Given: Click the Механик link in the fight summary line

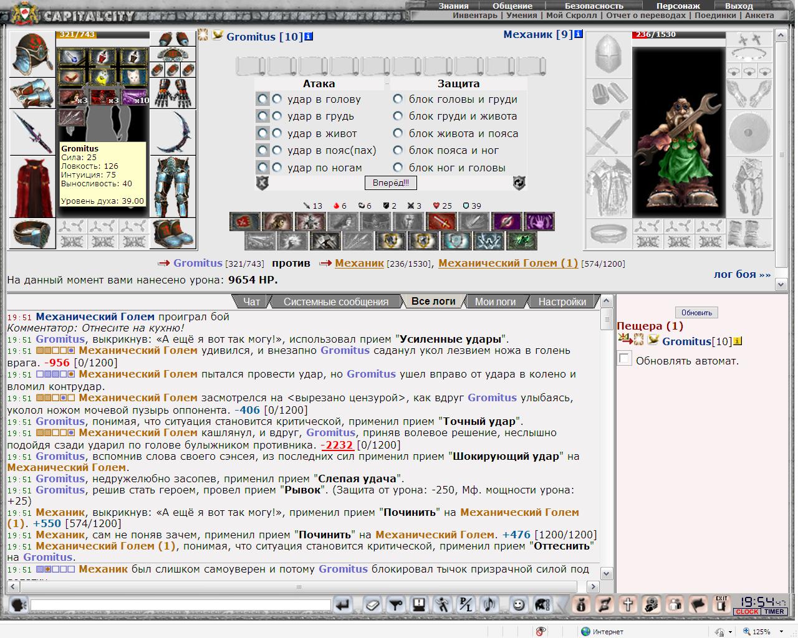Looking at the screenshot, I should click(359, 263).
